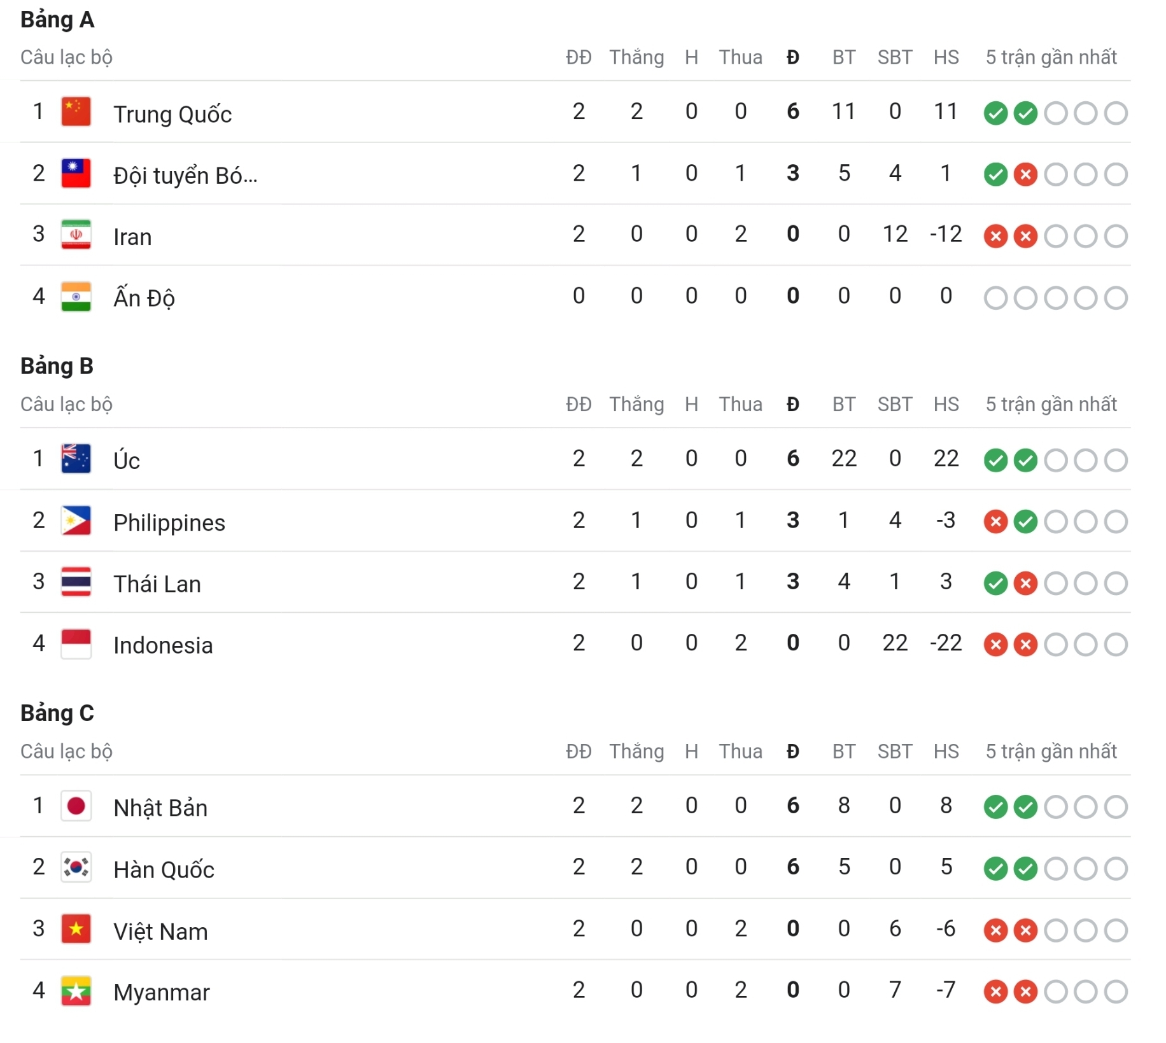Click Trung Quốc's first green win indicator
Screen dimensions: 1166x1043
995,113
